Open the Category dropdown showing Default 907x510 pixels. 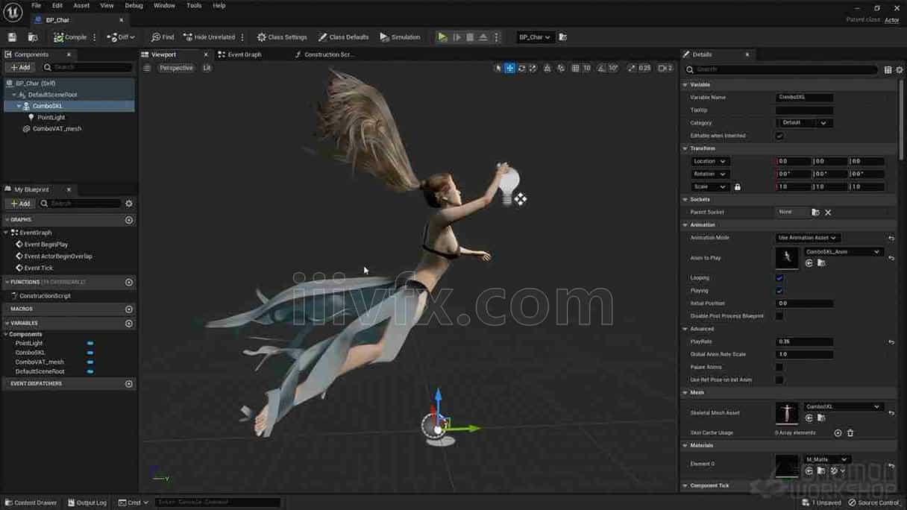(804, 123)
